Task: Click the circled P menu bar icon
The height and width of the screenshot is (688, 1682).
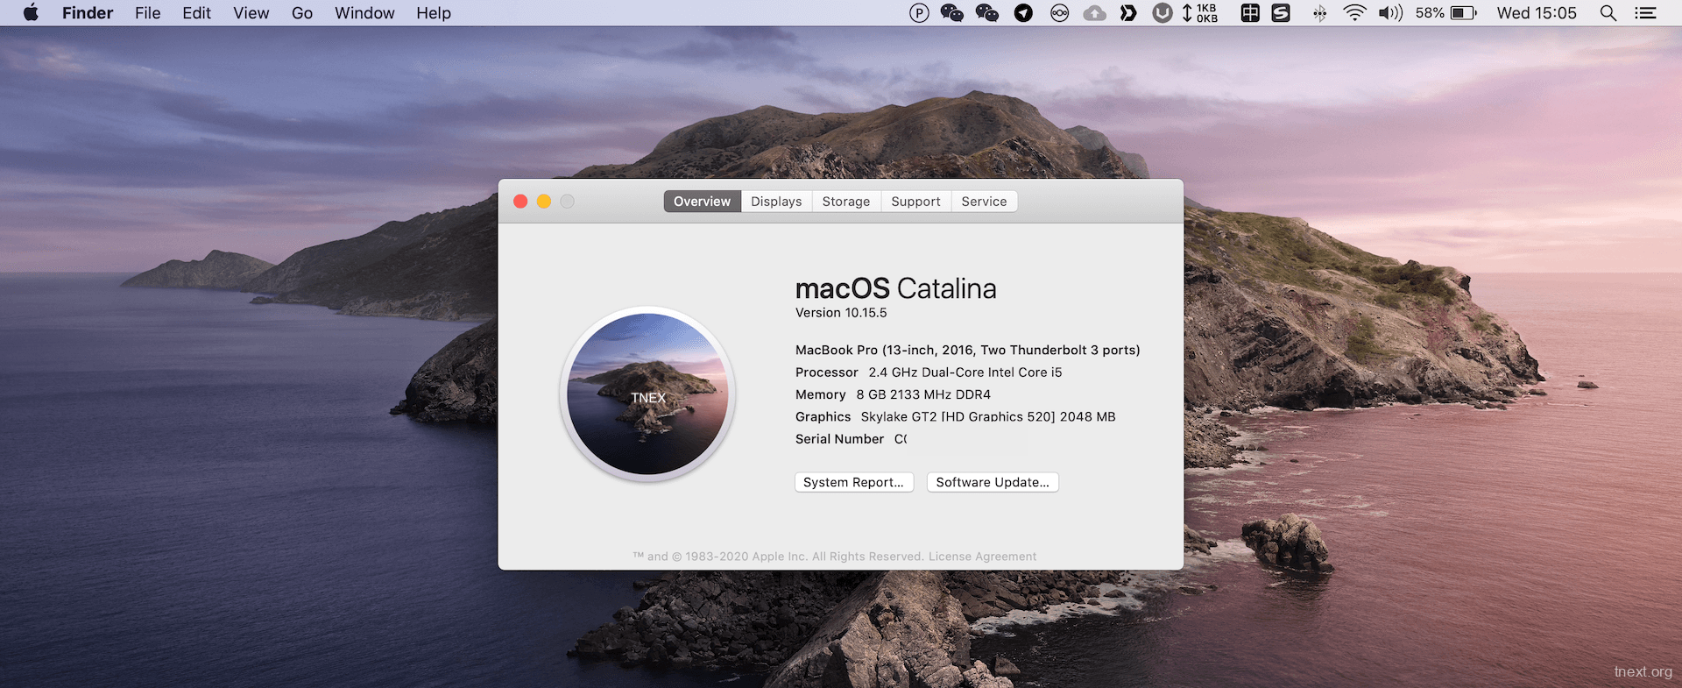Action: pyautogui.click(x=919, y=13)
